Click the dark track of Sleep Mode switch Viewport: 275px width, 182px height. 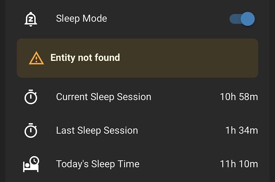[x=235, y=19]
